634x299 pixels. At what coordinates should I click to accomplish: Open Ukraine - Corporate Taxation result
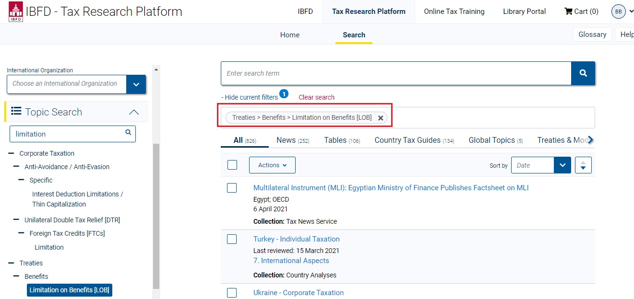point(299,293)
